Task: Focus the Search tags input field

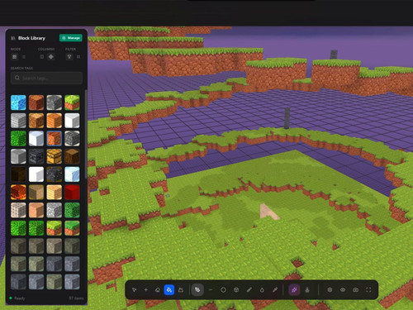Action: point(46,78)
